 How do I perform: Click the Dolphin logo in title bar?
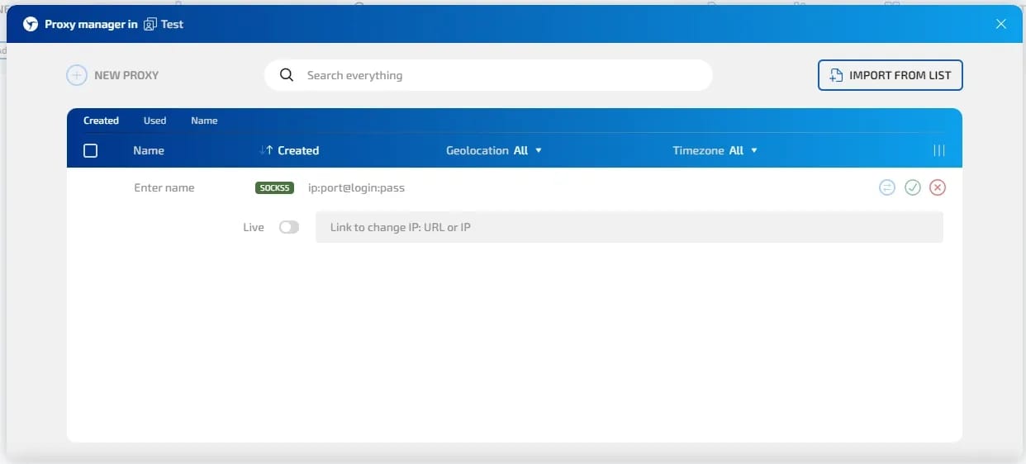[31, 24]
